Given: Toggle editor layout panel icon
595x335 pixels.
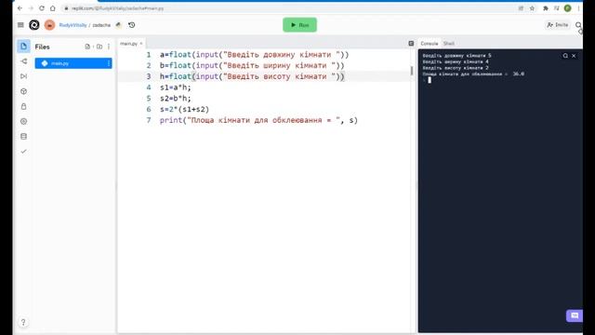Looking at the screenshot, I should click(x=411, y=44).
